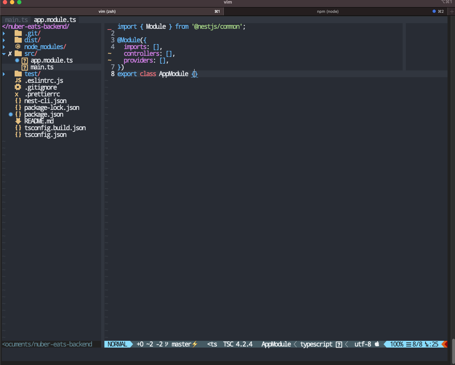Click the TSC 4.2.4 status entry
This screenshot has height=365, width=455.
point(238,344)
